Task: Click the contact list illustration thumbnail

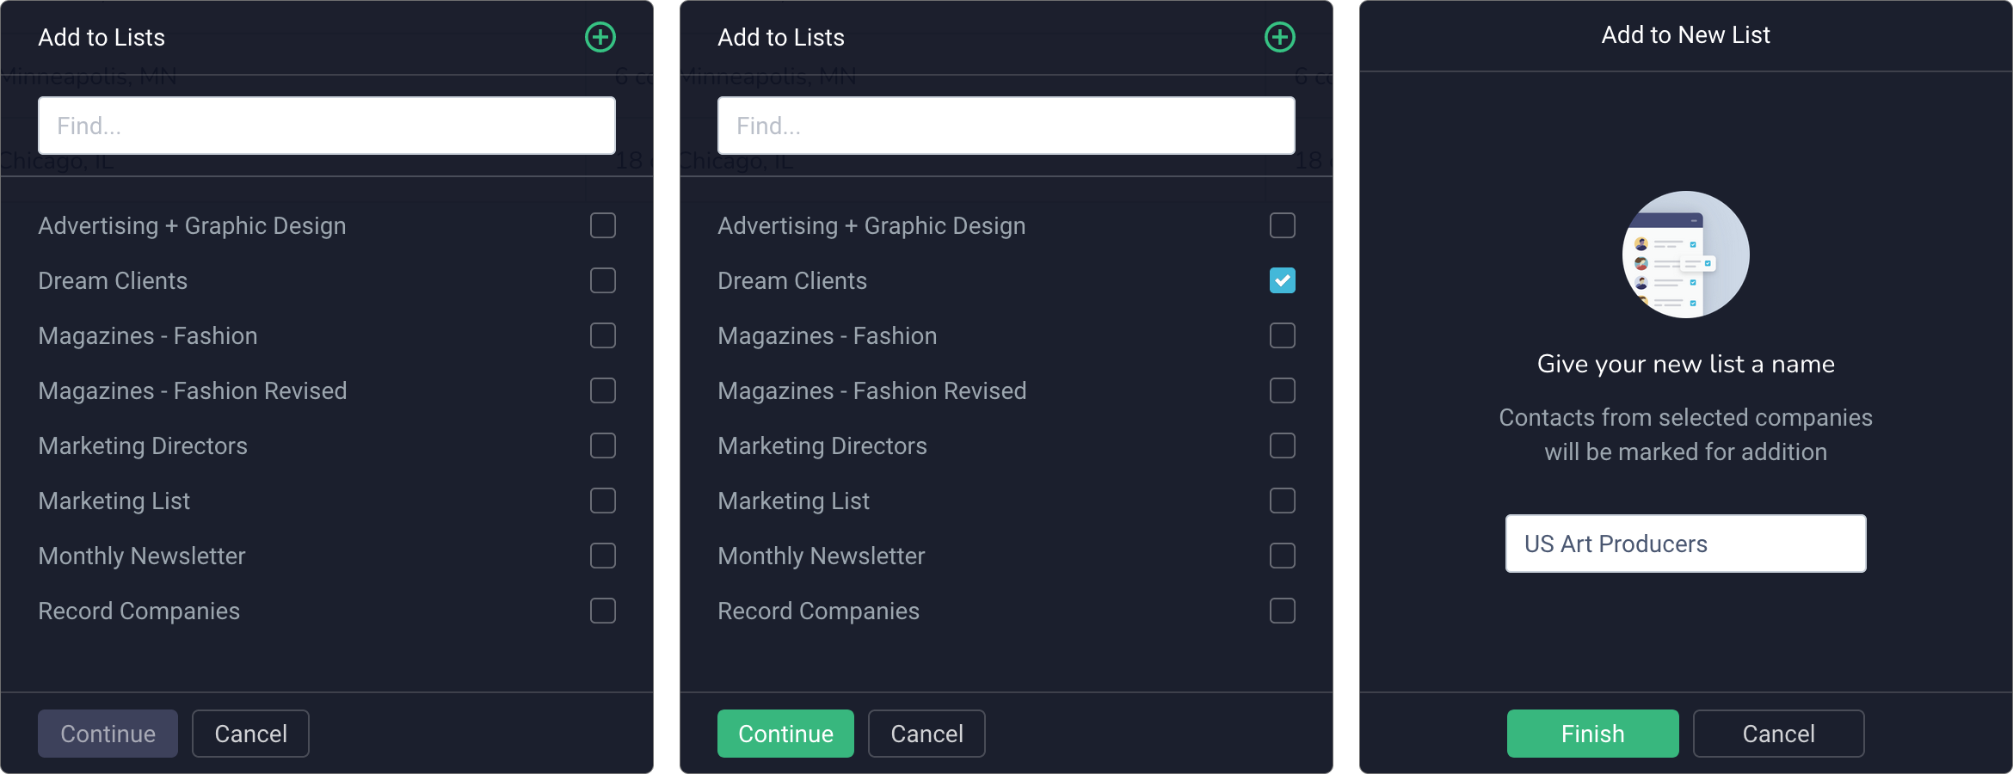Action: [1686, 255]
